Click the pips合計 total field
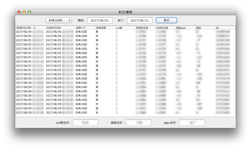 [192, 123]
